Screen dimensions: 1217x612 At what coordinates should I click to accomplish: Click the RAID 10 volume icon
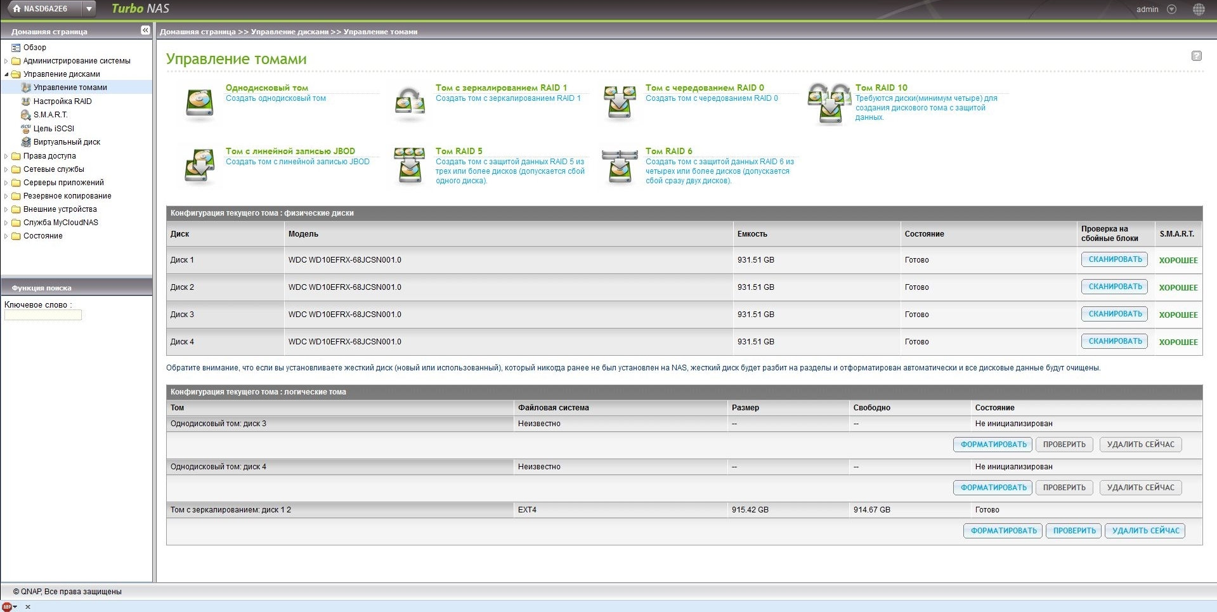[829, 104]
